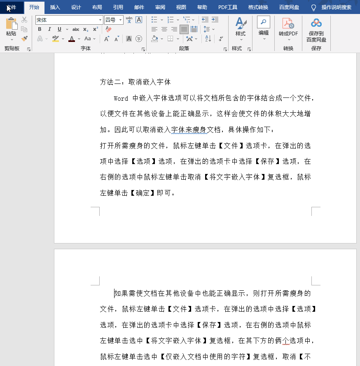Click the subscript x₂ icon
Image resolution: width=360 pixels, height=366 pixels.
click(86, 30)
